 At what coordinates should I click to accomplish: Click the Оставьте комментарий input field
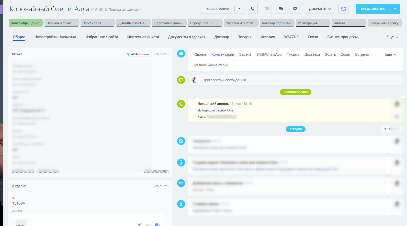click(296, 65)
